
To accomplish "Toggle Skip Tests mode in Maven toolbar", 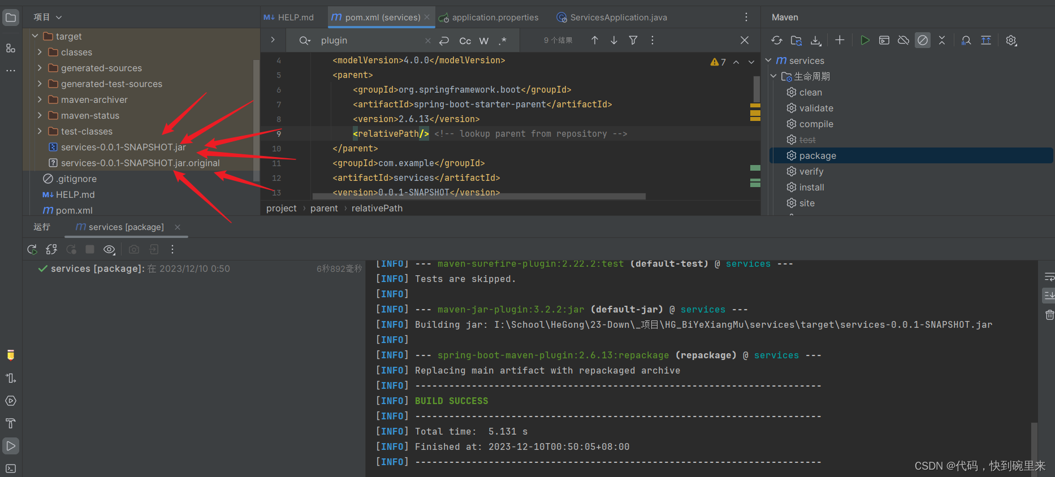I will [x=923, y=40].
